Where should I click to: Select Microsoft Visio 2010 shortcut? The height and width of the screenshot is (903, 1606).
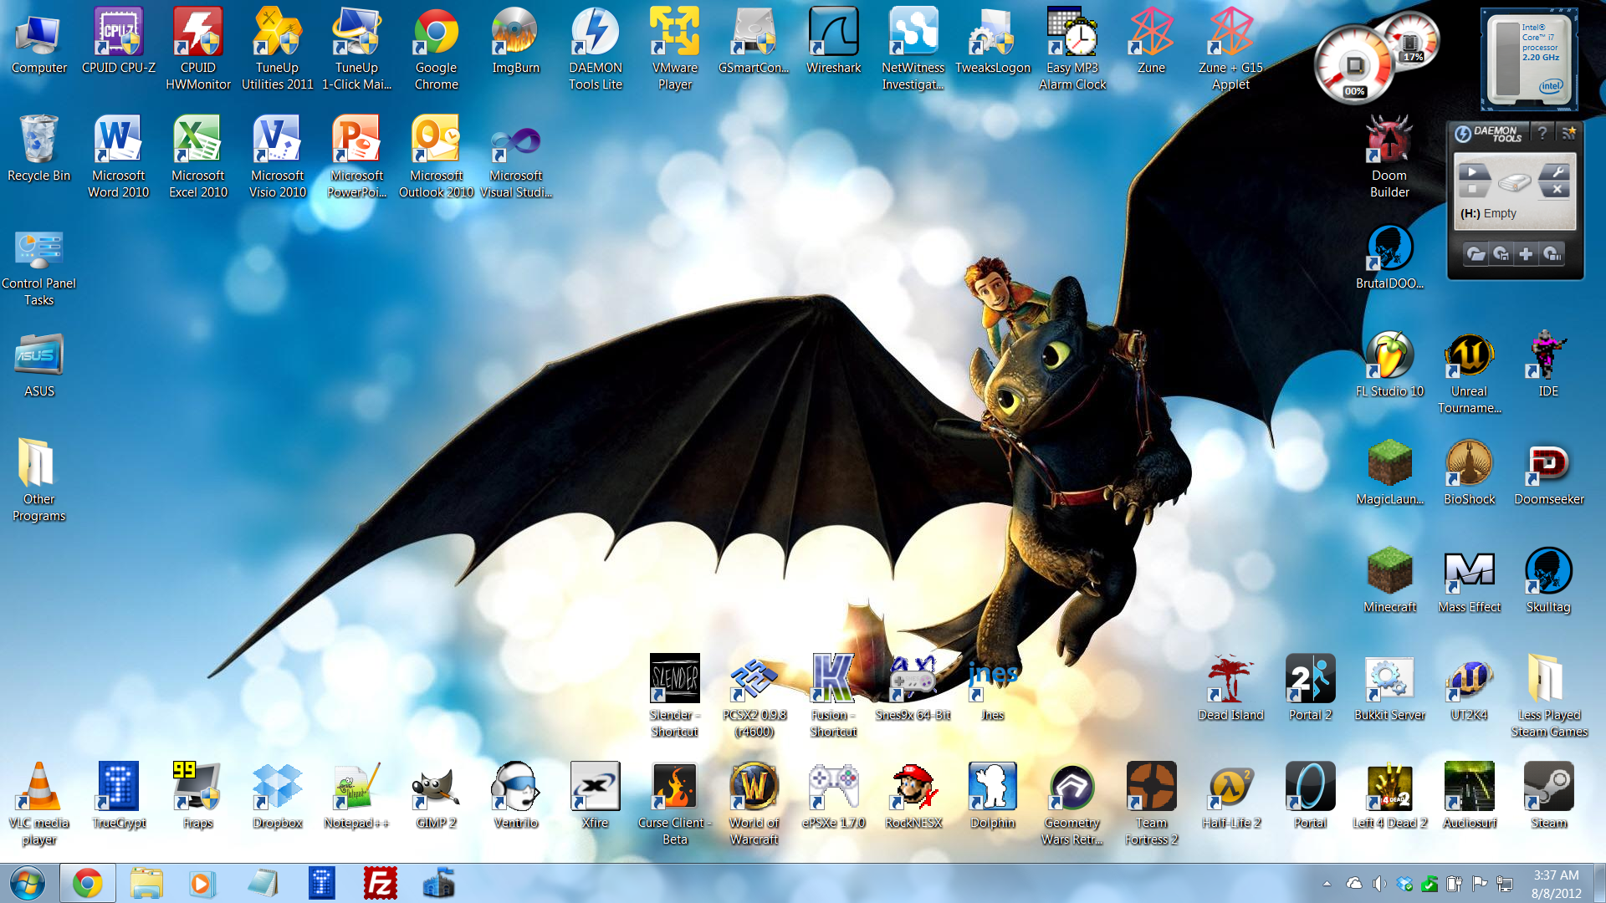[x=277, y=140]
